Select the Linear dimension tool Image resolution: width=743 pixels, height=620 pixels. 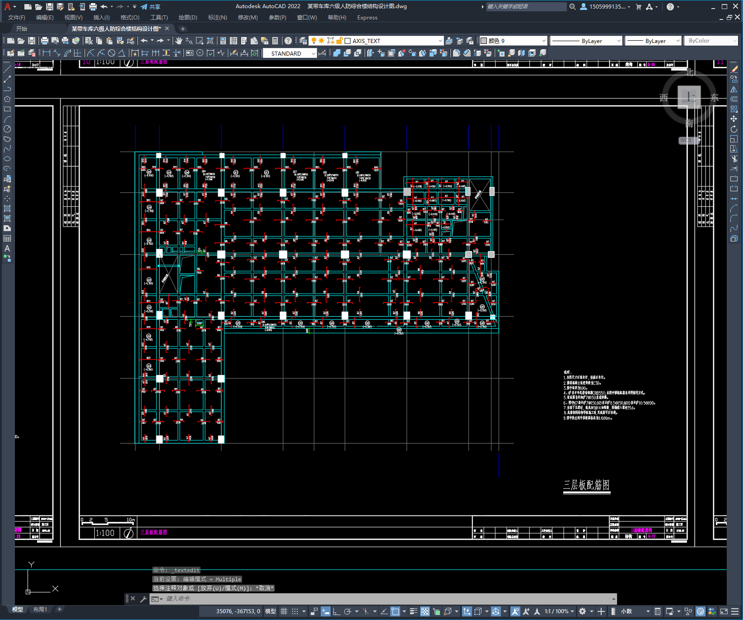coord(47,53)
